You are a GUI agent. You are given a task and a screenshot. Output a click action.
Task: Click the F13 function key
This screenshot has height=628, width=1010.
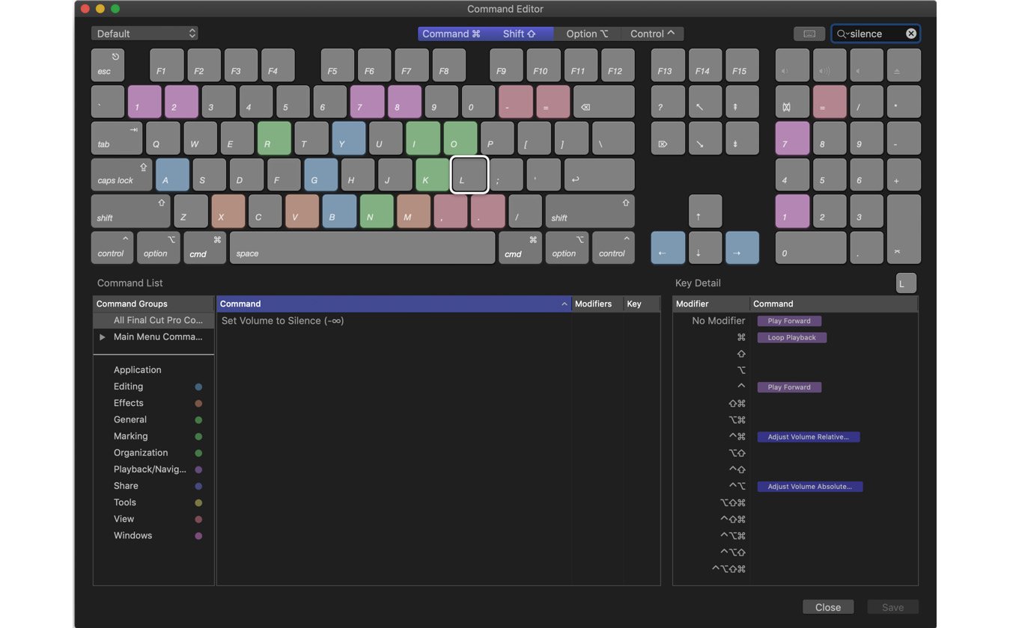[668, 65]
